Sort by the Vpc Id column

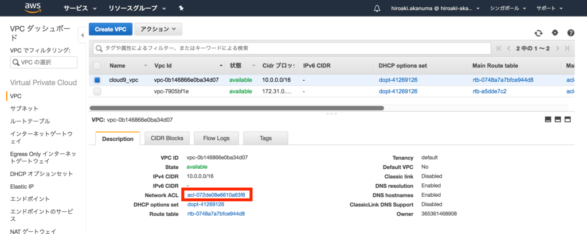click(163, 66)
